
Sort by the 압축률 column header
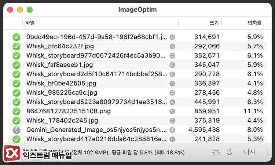point(247,23)
